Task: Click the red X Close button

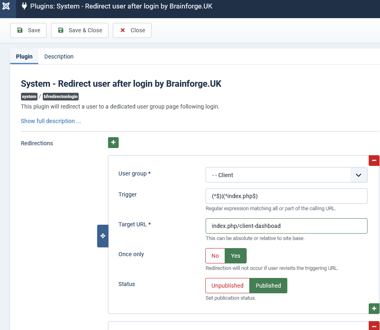Action: click(x=132, y=30)
